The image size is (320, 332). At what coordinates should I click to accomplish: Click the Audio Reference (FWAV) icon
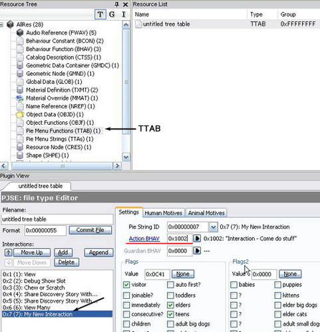tap(20, 33)
